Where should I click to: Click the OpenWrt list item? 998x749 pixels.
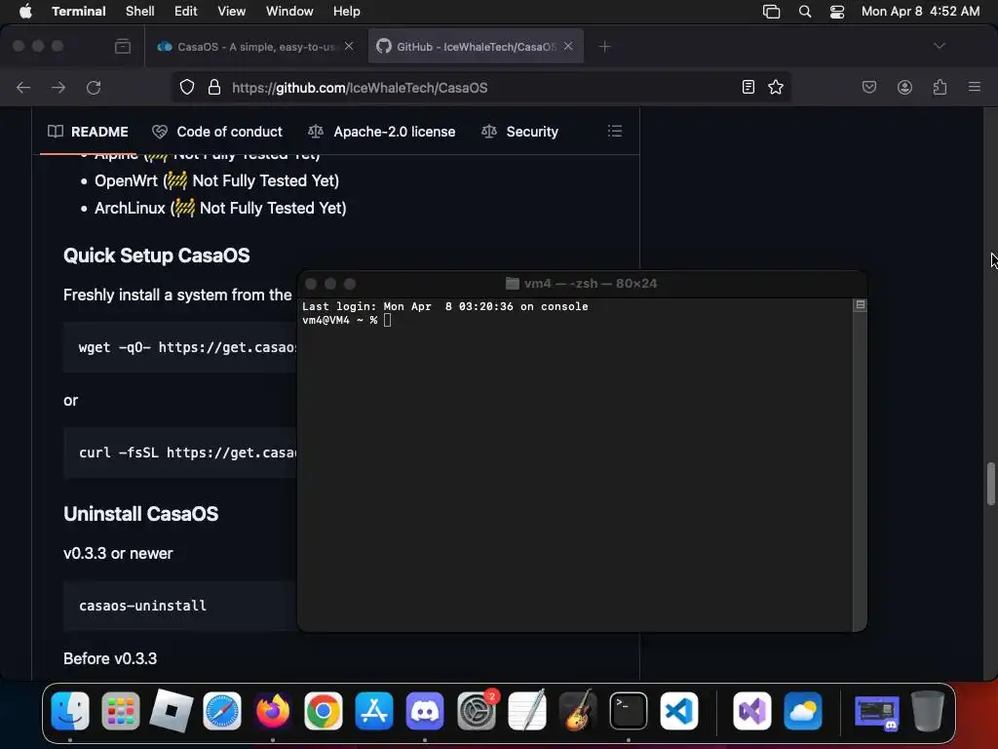216,180
